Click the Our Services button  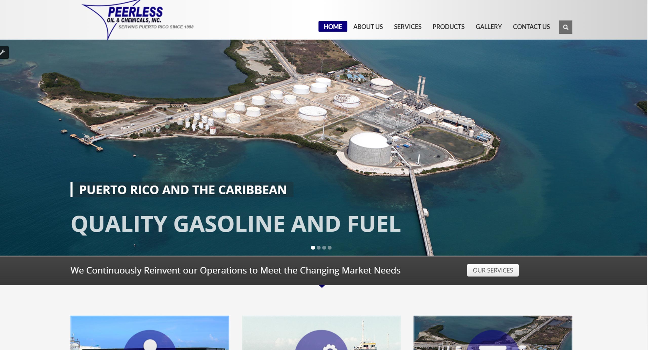point(493,270)
